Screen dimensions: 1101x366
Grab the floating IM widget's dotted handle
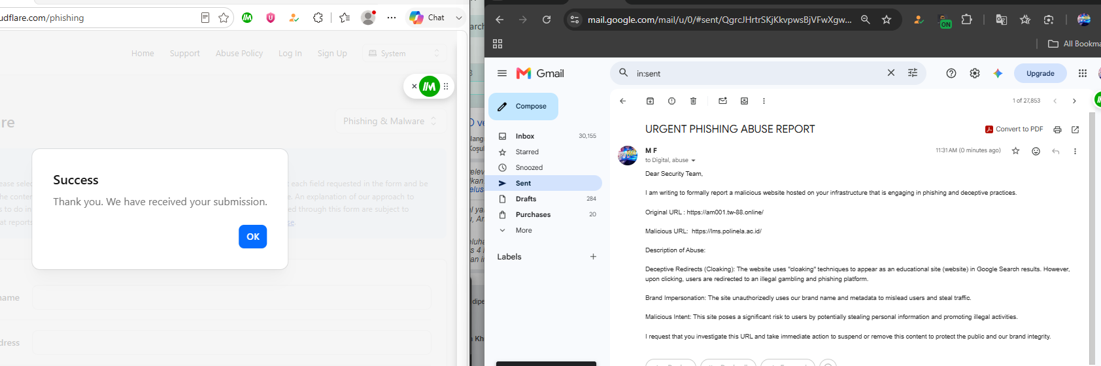pyautogui.click(x=446, y=86)
